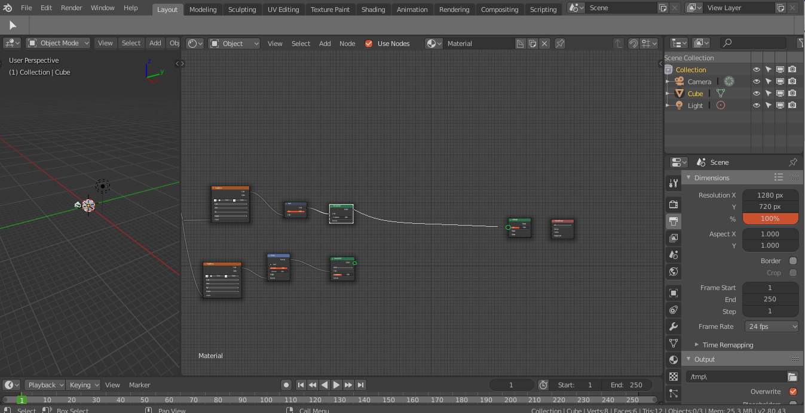Open the Frame Rate 24 fps dropdown

click(x=772, y=326)
